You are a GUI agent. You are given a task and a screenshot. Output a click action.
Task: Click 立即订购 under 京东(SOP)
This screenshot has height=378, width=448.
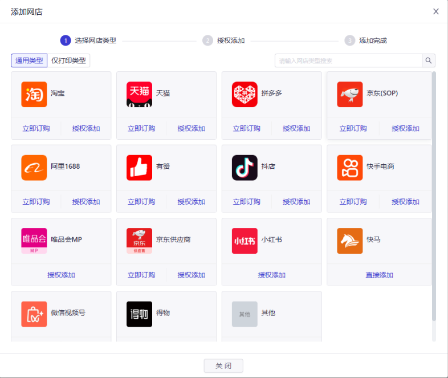coord(353,129)
